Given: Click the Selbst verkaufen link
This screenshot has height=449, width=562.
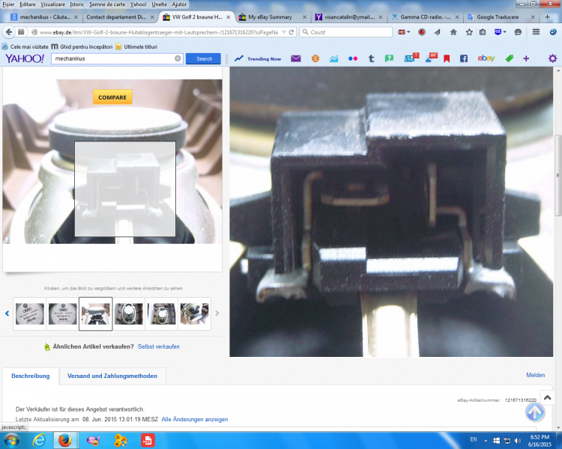Looking at the screenshot, I should tap(158, 346).
